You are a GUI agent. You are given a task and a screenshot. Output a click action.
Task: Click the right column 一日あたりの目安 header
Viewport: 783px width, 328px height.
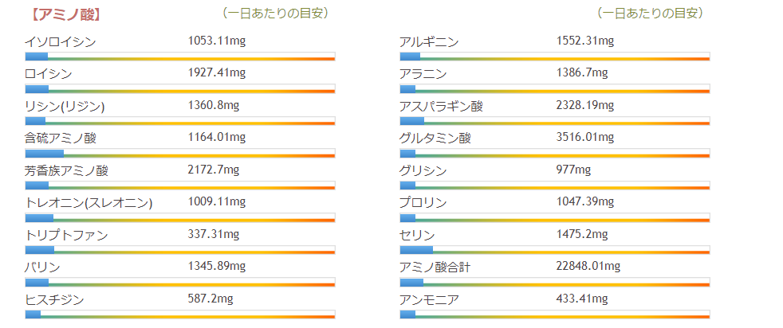tap(650, 14)
